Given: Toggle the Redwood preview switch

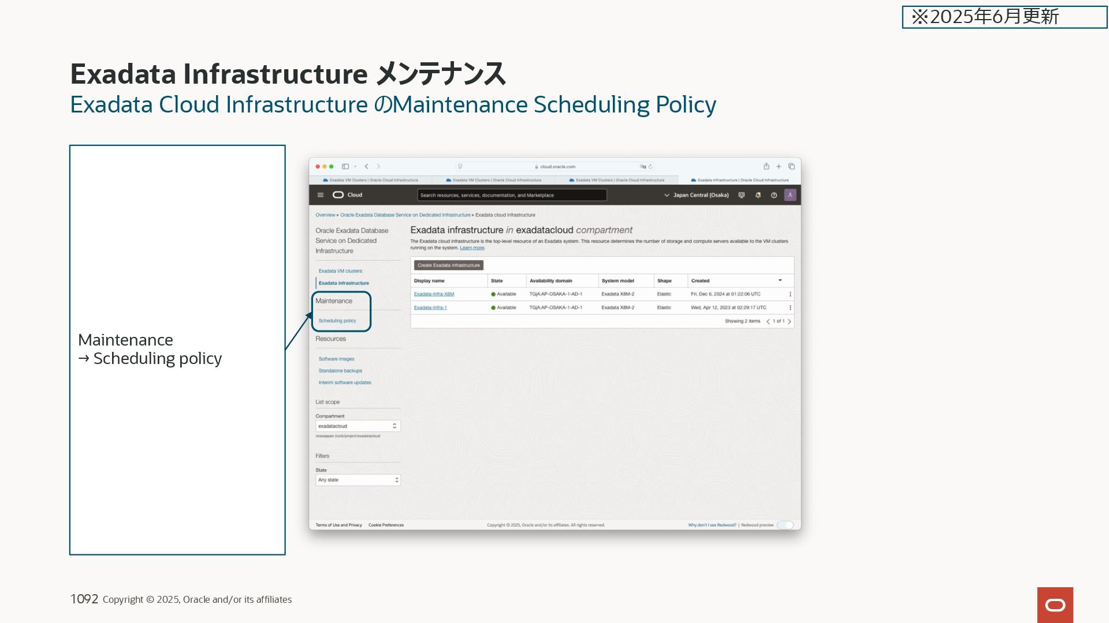Looking at the screenshot, I should (785, 525).
